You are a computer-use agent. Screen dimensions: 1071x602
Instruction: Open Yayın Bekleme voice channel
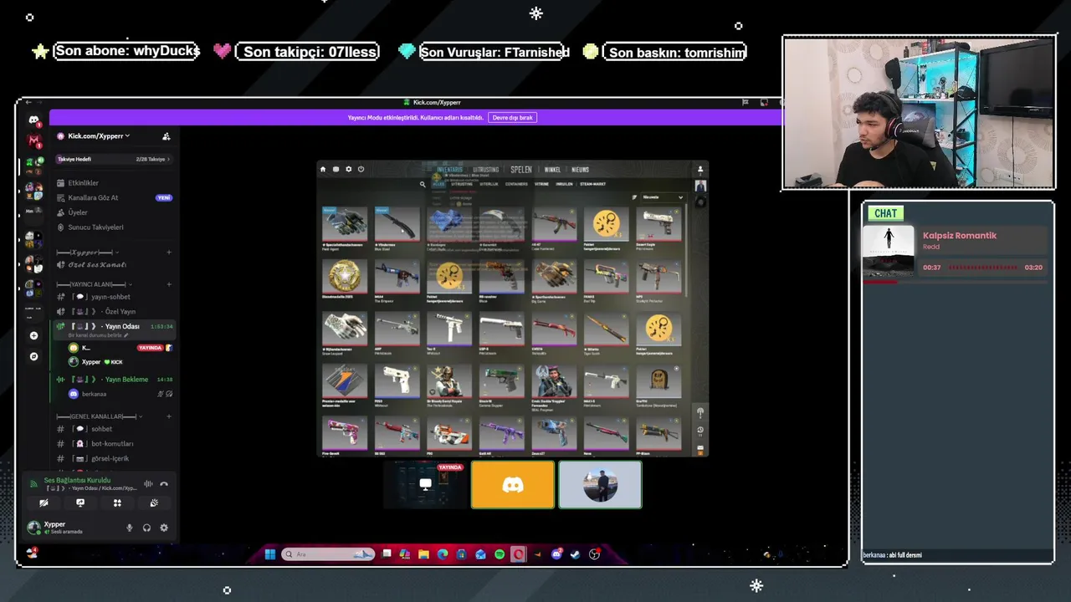114,380
